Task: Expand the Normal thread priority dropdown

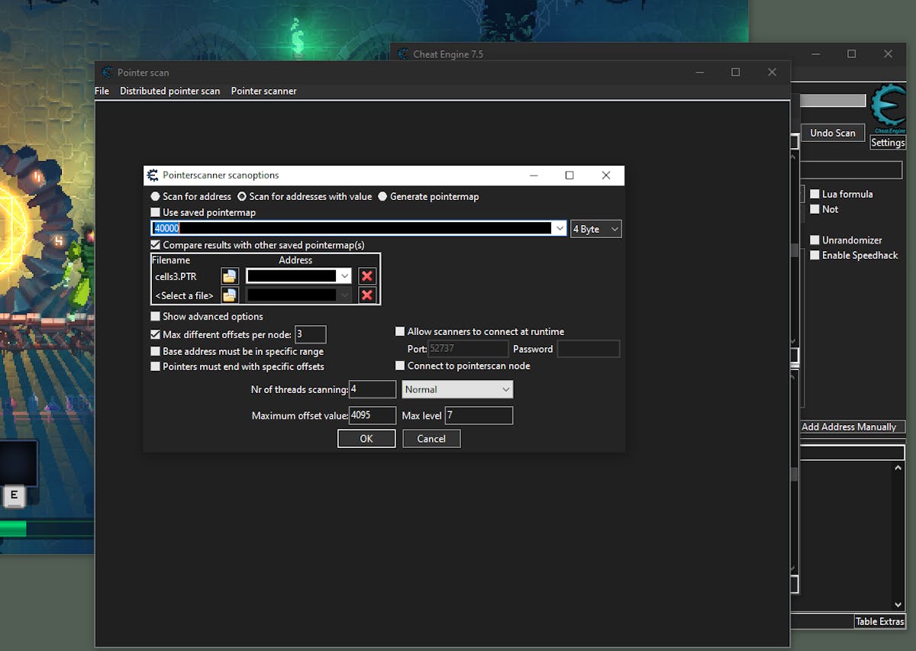Action: [457, 390]
